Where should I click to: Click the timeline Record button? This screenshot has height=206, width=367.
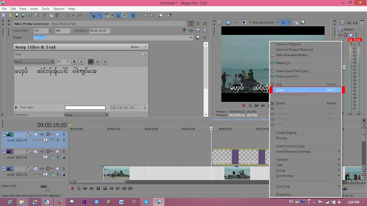point(73,188)
